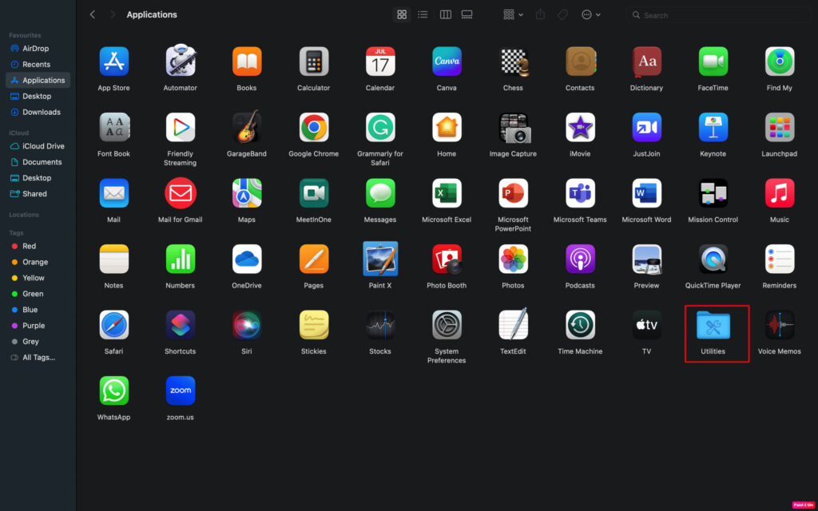Expand the more actions ellipsis menu
The height and width of the screenshot is (511, 818).
coord(590,14)
